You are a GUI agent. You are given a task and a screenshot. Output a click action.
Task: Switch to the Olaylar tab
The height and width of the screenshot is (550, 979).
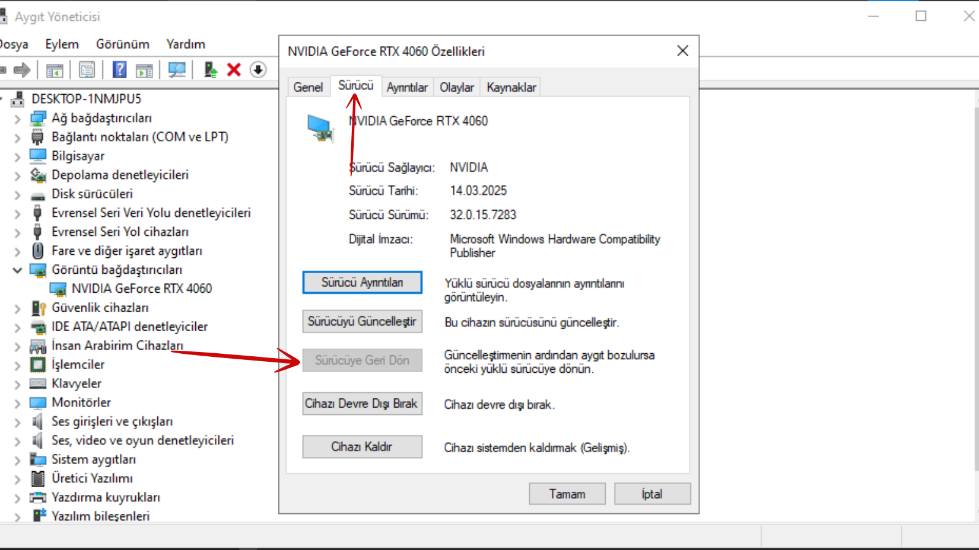[456, 87]
